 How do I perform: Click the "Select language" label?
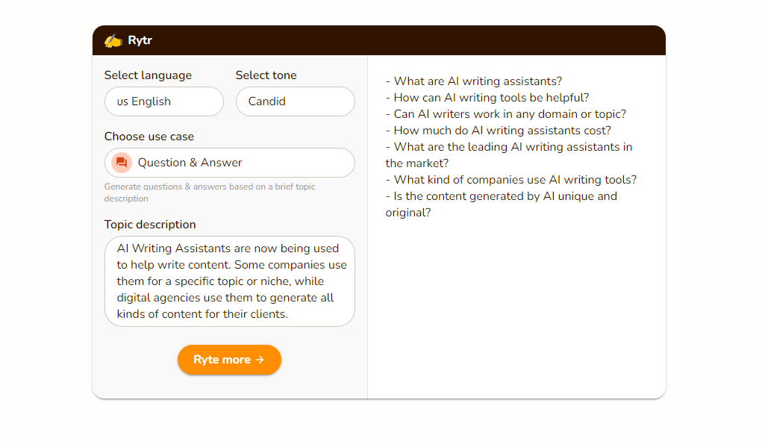pos(148,75)
